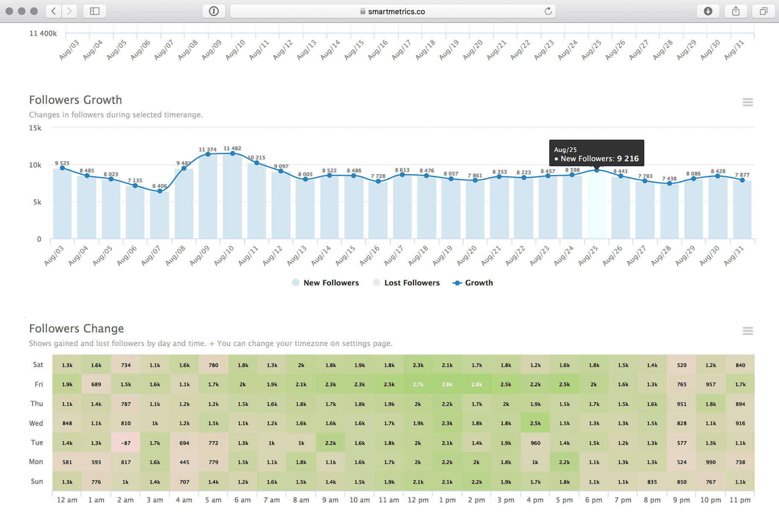Click the forward navigation button
Screen dimensions: 779x513
click(x=70, y=11)
